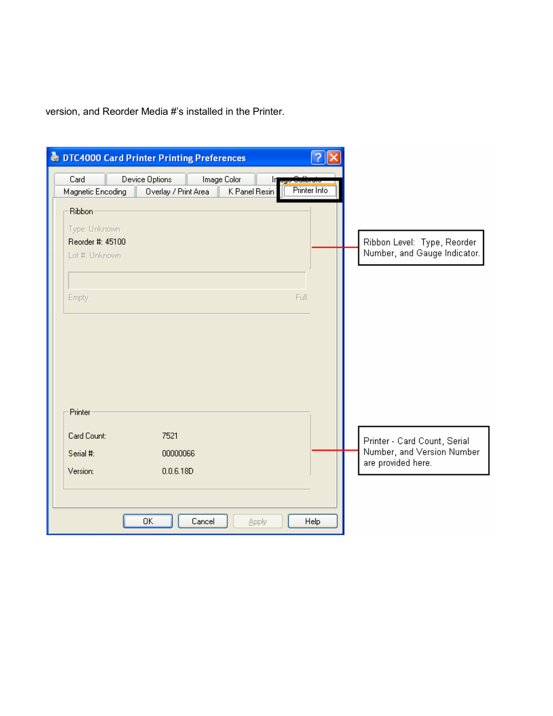Image resolution: width=553 pixels, height=716 pixels.
Task: Click the Version value 0.0.6.18D
Action: click(177, 471)
